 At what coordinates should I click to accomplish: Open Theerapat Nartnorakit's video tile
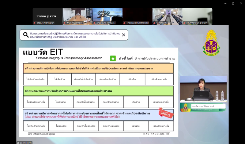(137, 16)
